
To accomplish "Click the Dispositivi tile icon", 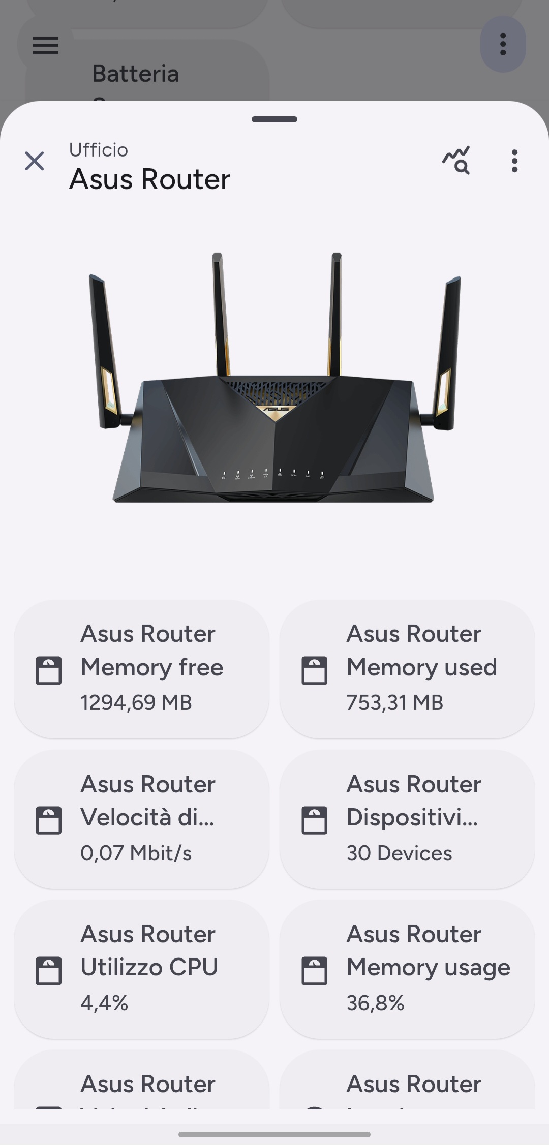I will (x=315, y=820).
